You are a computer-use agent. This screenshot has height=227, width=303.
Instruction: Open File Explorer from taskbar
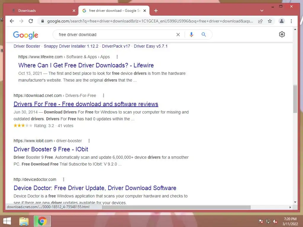click(x=24, y=221)
